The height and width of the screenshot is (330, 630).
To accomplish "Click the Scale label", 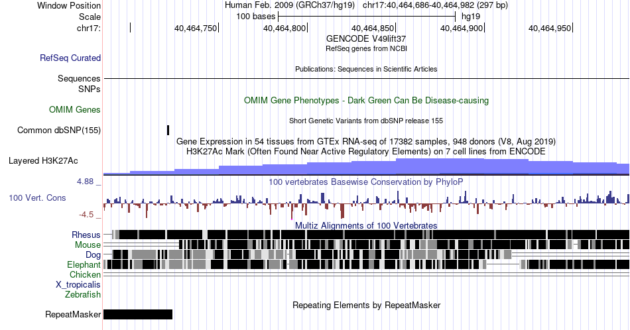I will click(x=90, y=17).
